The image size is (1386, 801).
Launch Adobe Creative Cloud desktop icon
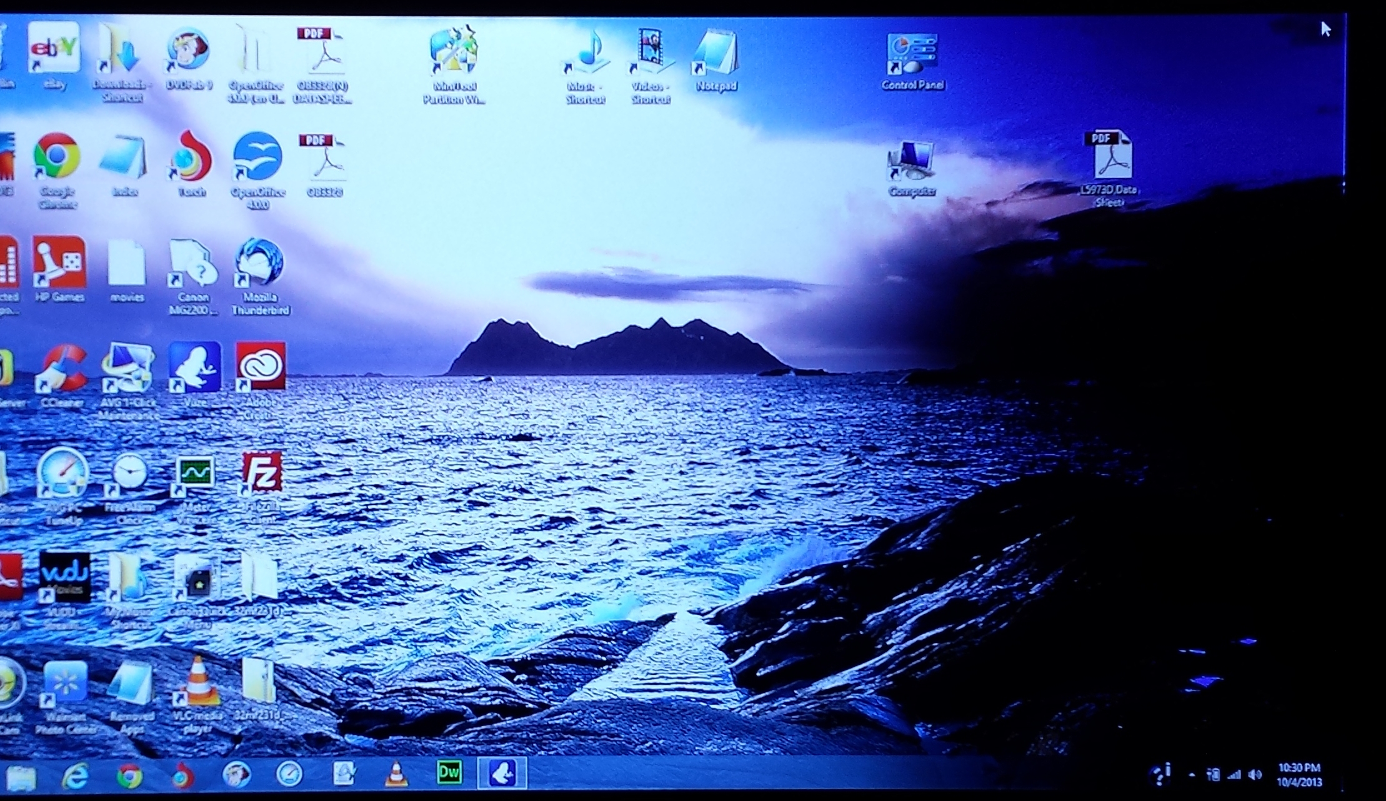click(261, 367)
